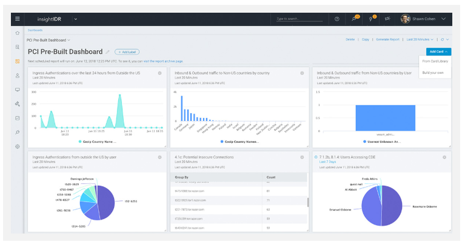Viewport: 462px width, 242px height.
Task: Open the assets monitor sidebar icon
Action: pos(18,90)
